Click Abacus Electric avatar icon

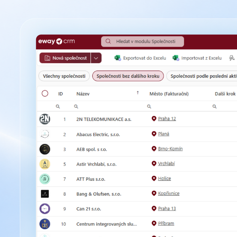(45, 134)
